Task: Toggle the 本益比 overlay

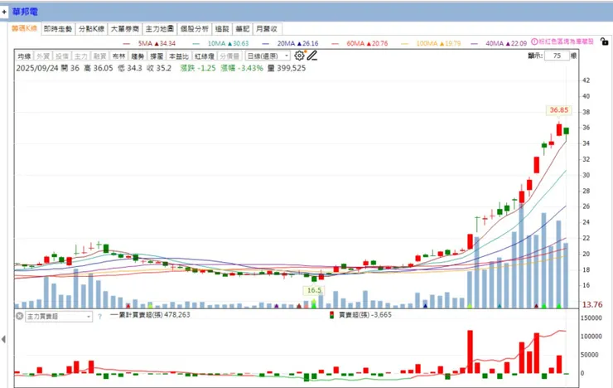Action: coord(179,56)
